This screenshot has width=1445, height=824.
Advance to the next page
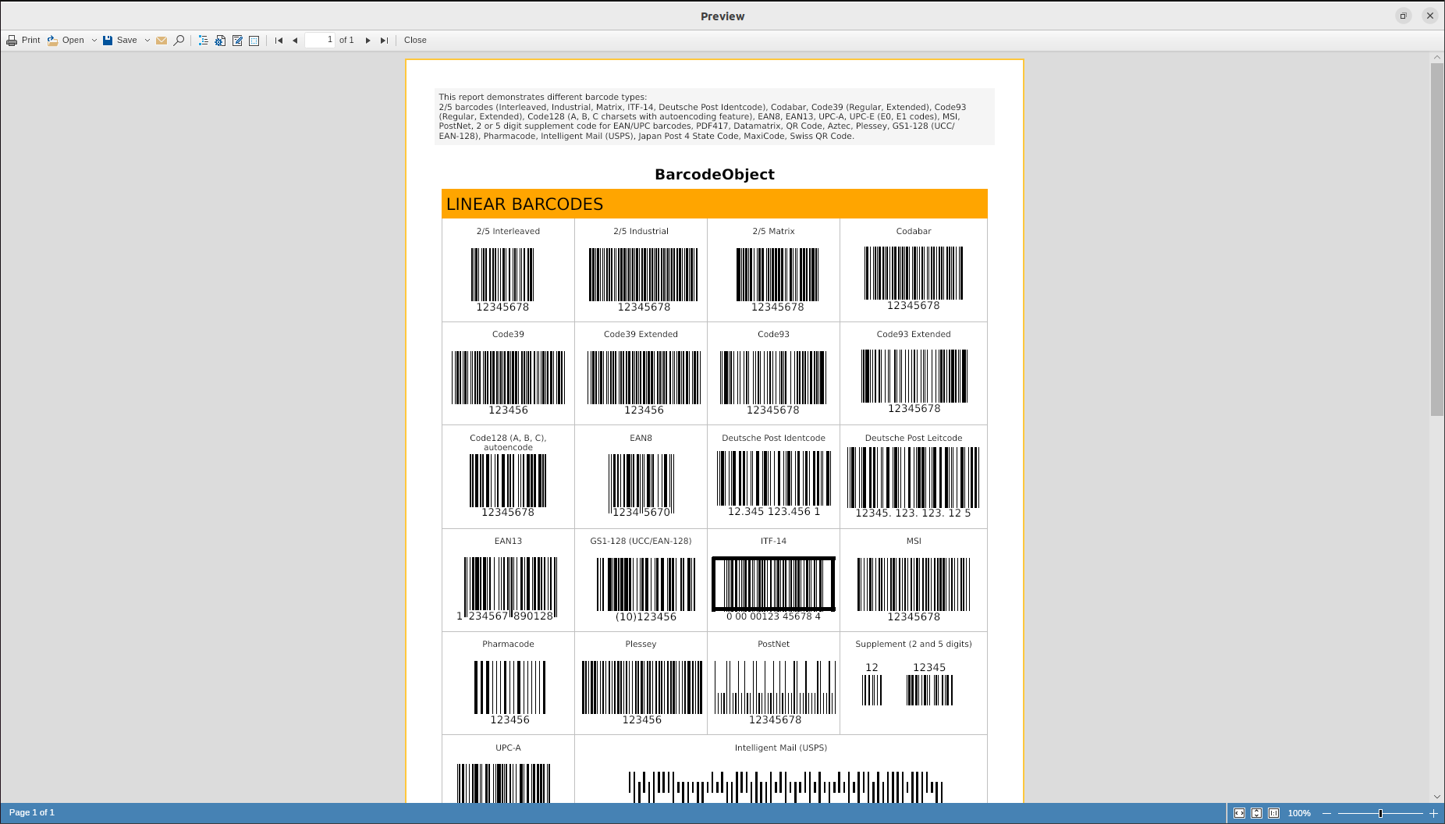tap(367, 40)
